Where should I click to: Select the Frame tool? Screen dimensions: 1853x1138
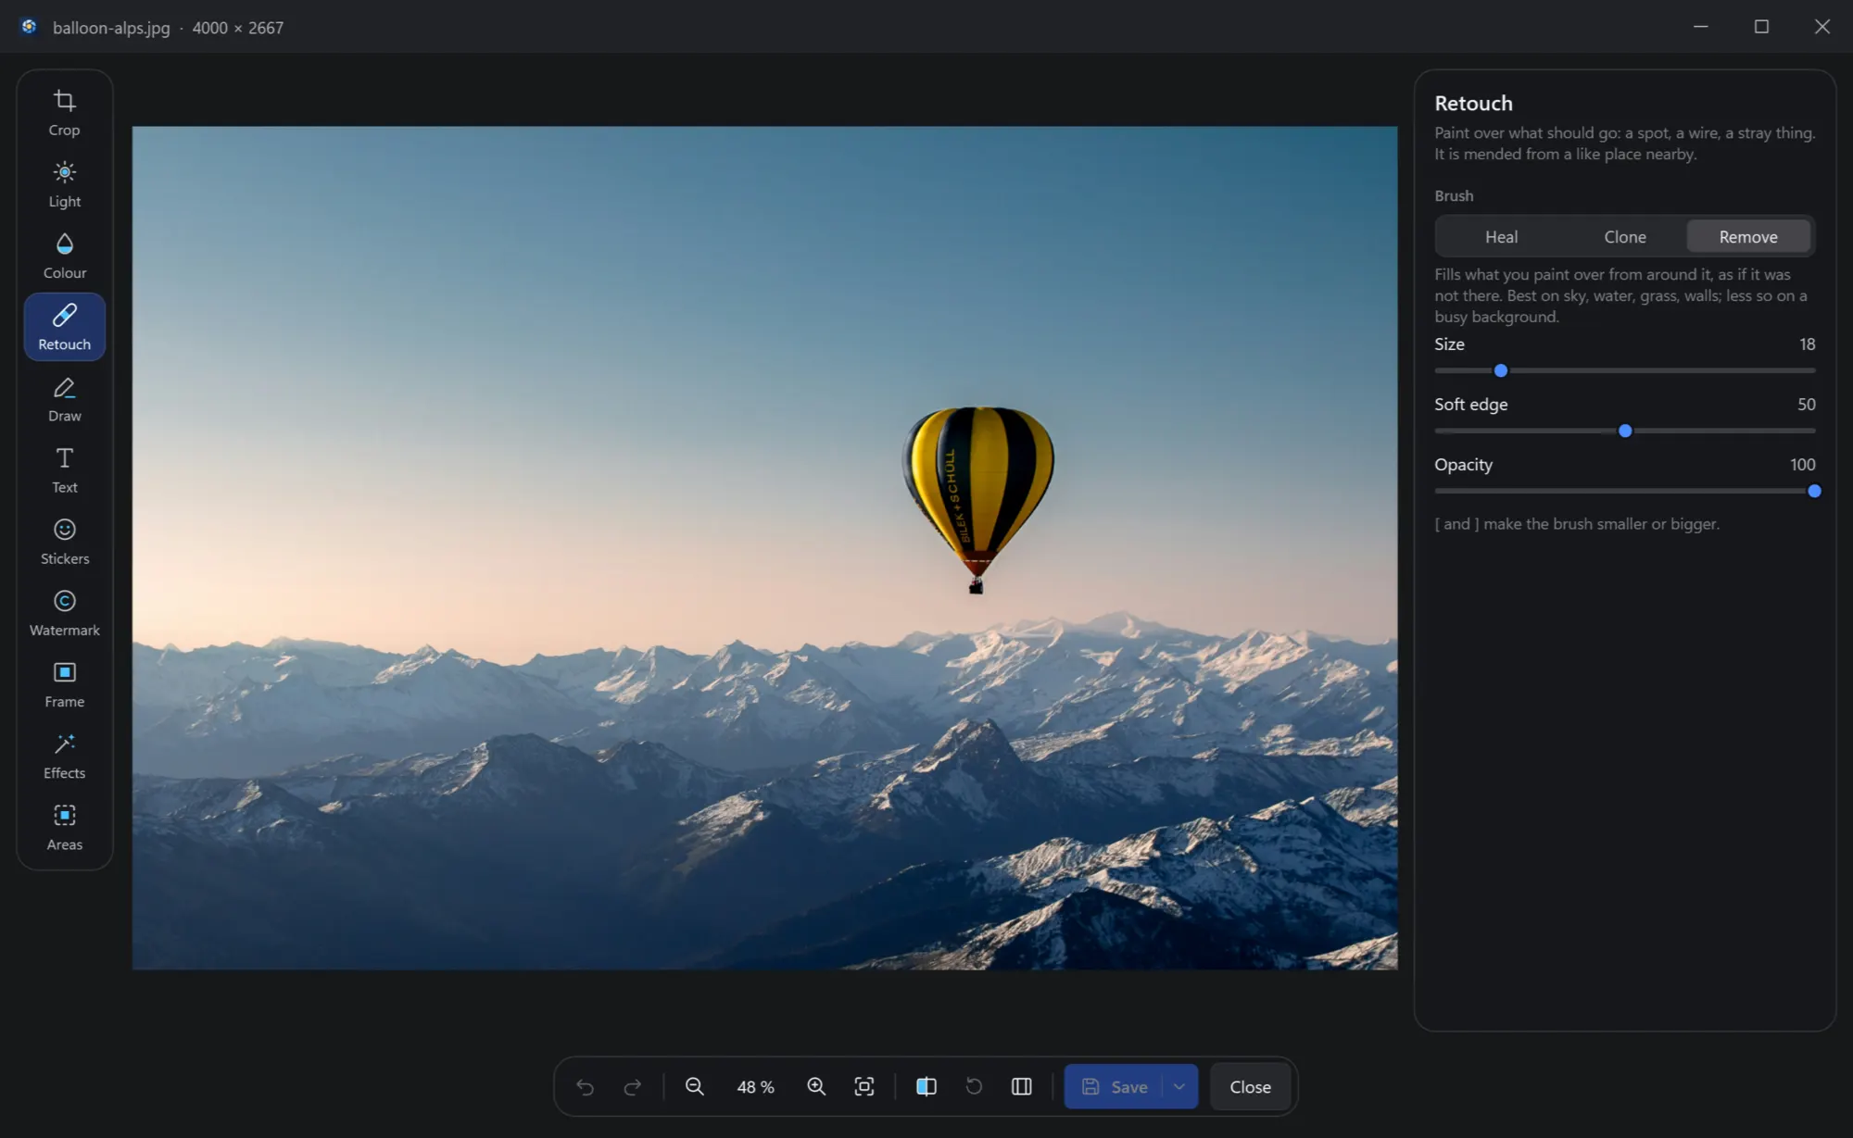(x=64, y=684)
